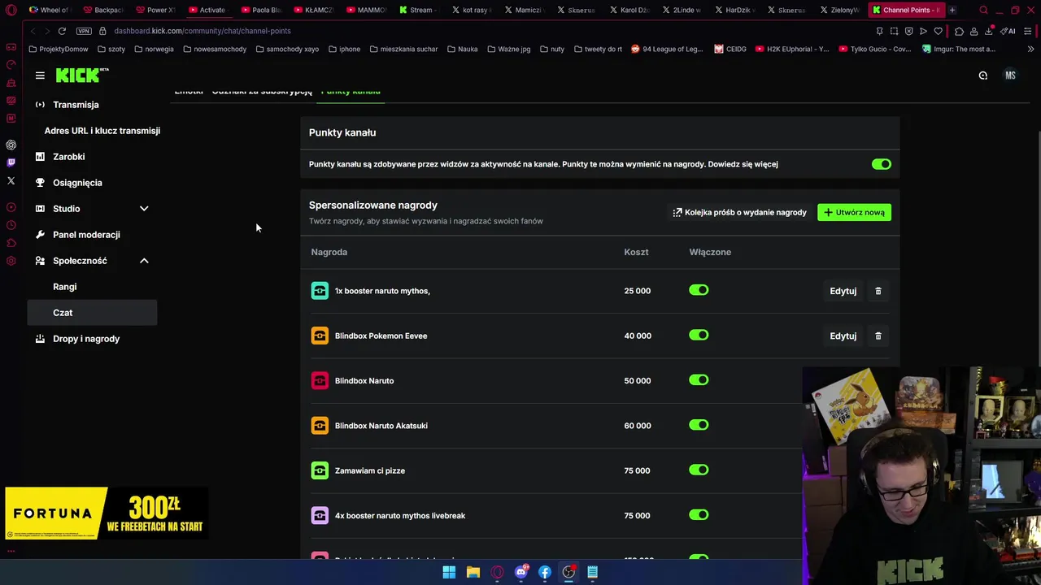This screenshot has width=1041, height=585.
Task: Open a new browser tab
Action: (x=952, y=10)
